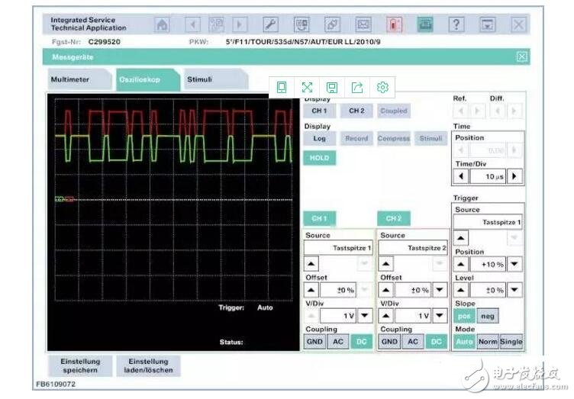The width and height of the screenshot is (574, 399).
Task: Click the fullscreen expand icon in floating toolbar
Action: coord(307,87)
